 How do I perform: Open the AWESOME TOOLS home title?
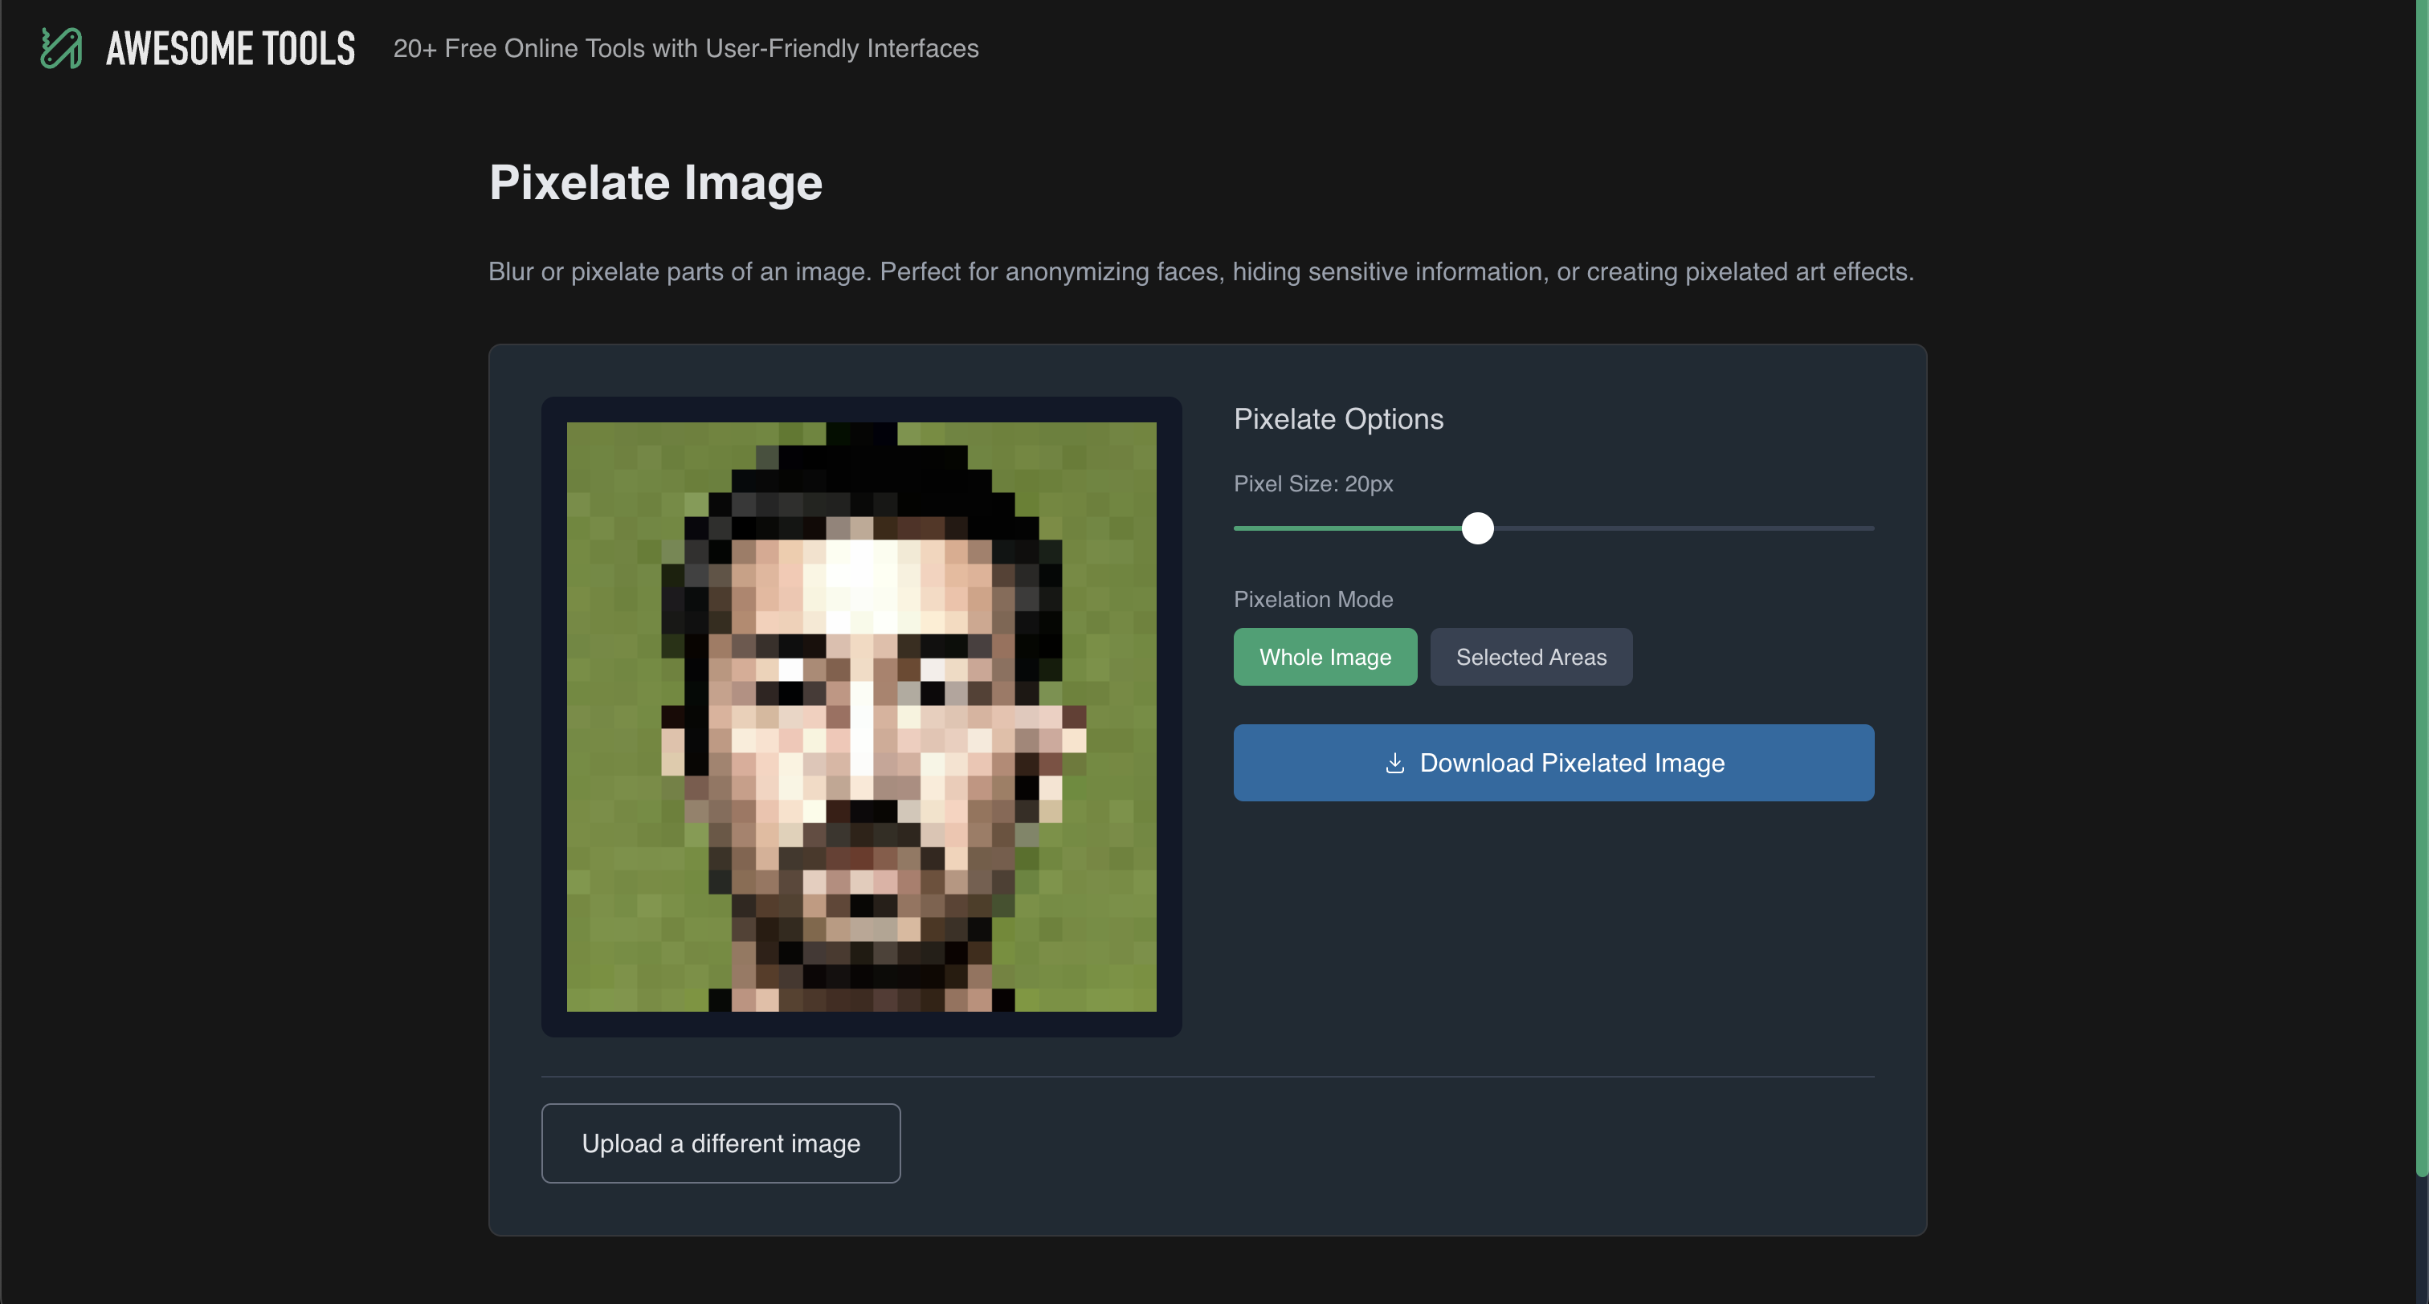(x=230, y=48)
